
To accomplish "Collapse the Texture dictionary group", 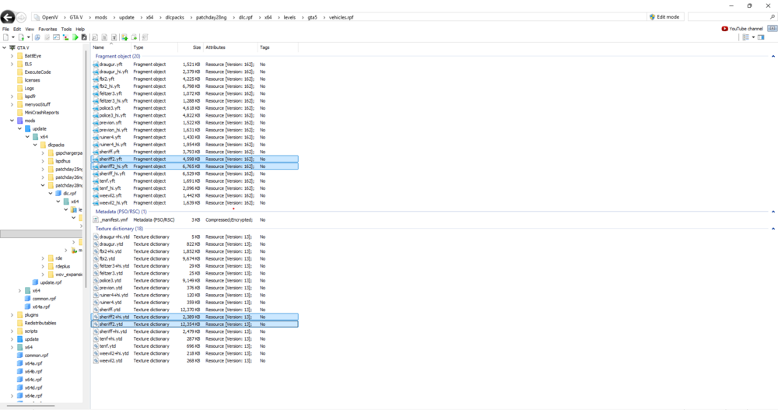I will [x=773, y=229].
